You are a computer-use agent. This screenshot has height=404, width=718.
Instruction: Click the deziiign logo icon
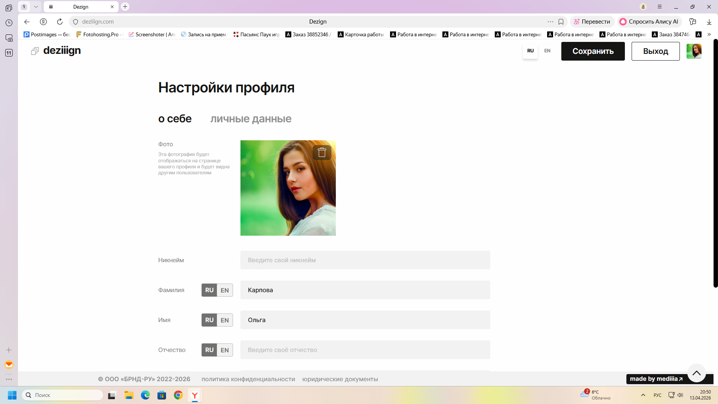(x=35, y=51)
